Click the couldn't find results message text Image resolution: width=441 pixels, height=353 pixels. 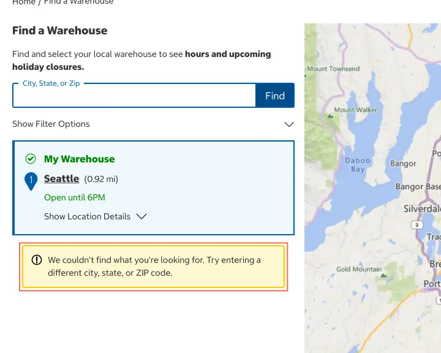(x=154, y=267)
